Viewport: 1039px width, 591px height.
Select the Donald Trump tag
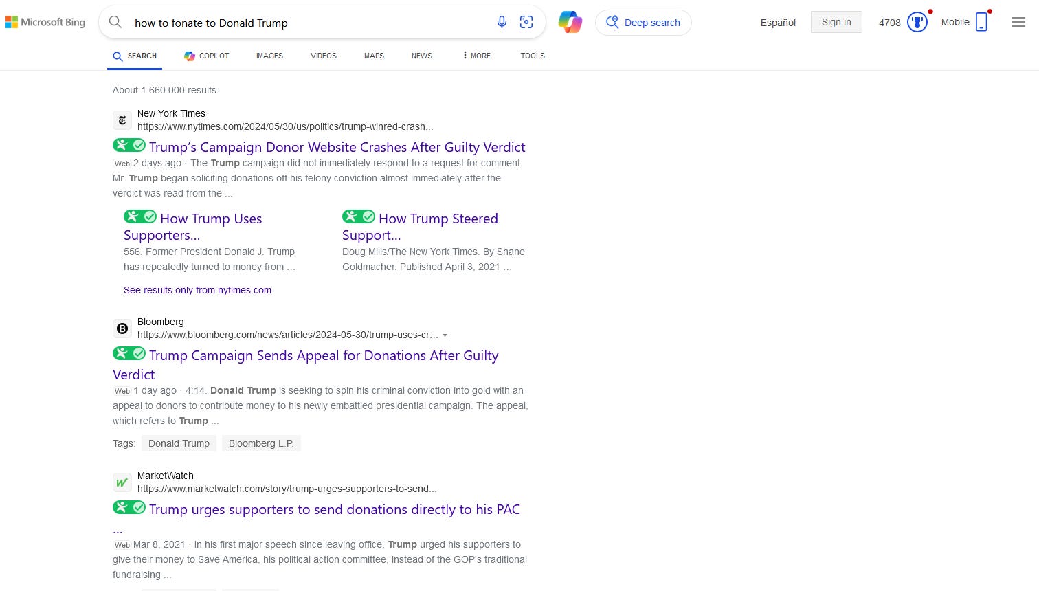(x=179, y=443)
